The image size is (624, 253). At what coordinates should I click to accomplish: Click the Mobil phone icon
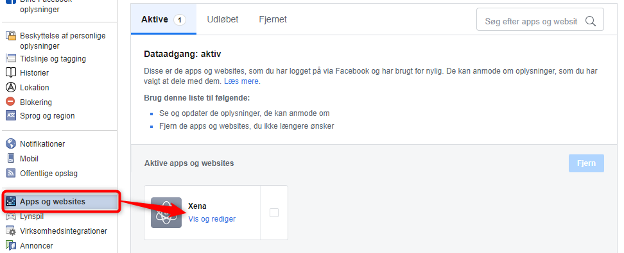tap(11, 158)
